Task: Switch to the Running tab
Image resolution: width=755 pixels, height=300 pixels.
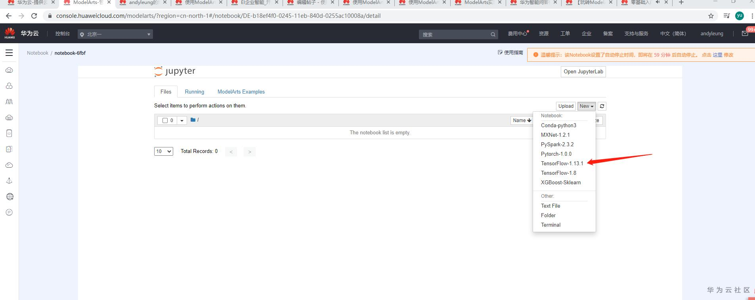Action: click(x=194, y=92)
